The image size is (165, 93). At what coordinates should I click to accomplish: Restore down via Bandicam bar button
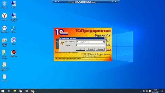click(x=112, y=2)
